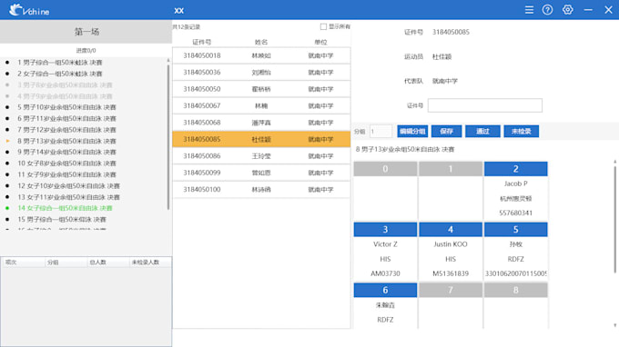Select event 15 男子综合一组50米仰泳
The height and width of the screenshot is (347, 619).
click(x=62, y=220)
